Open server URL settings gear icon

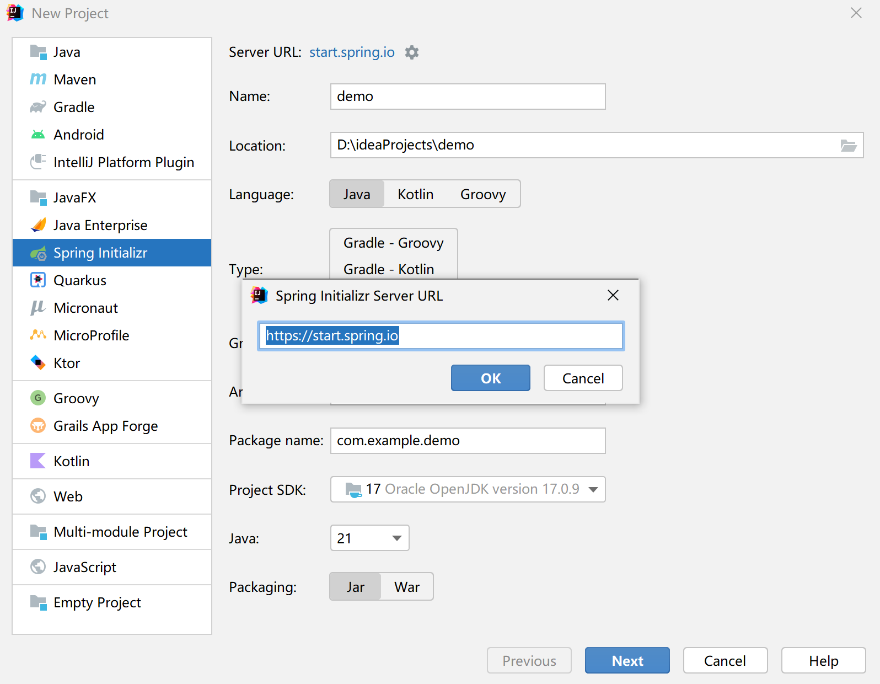(412, 52)
